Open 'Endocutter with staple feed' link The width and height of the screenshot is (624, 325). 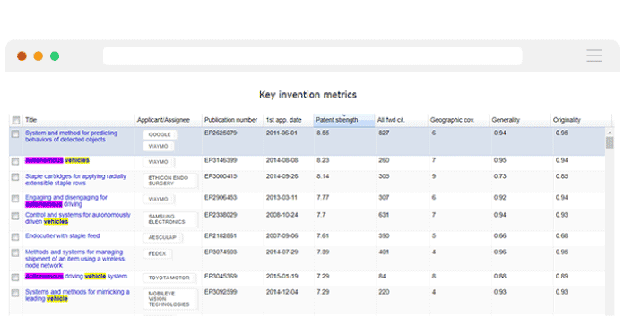[x=63, y=235]
